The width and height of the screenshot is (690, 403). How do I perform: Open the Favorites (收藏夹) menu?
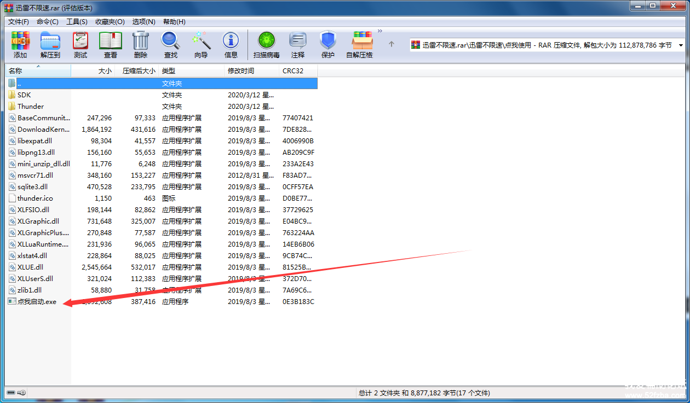pyautogui.click(x=110, y=21)
